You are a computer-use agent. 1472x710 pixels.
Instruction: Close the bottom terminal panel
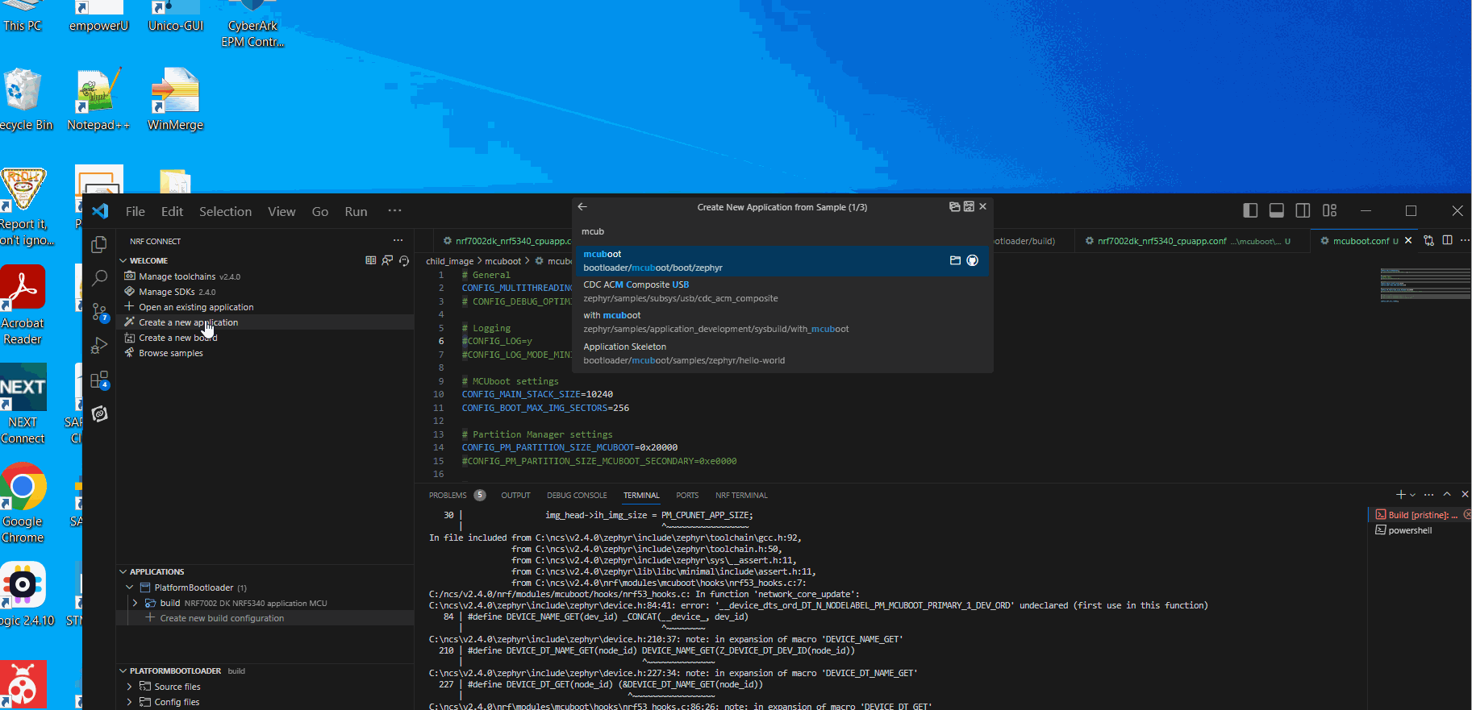tap(1465, 494)
